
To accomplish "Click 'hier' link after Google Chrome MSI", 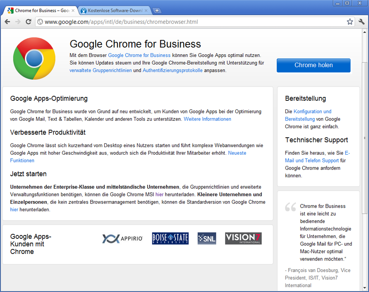I will click(159, 195).
